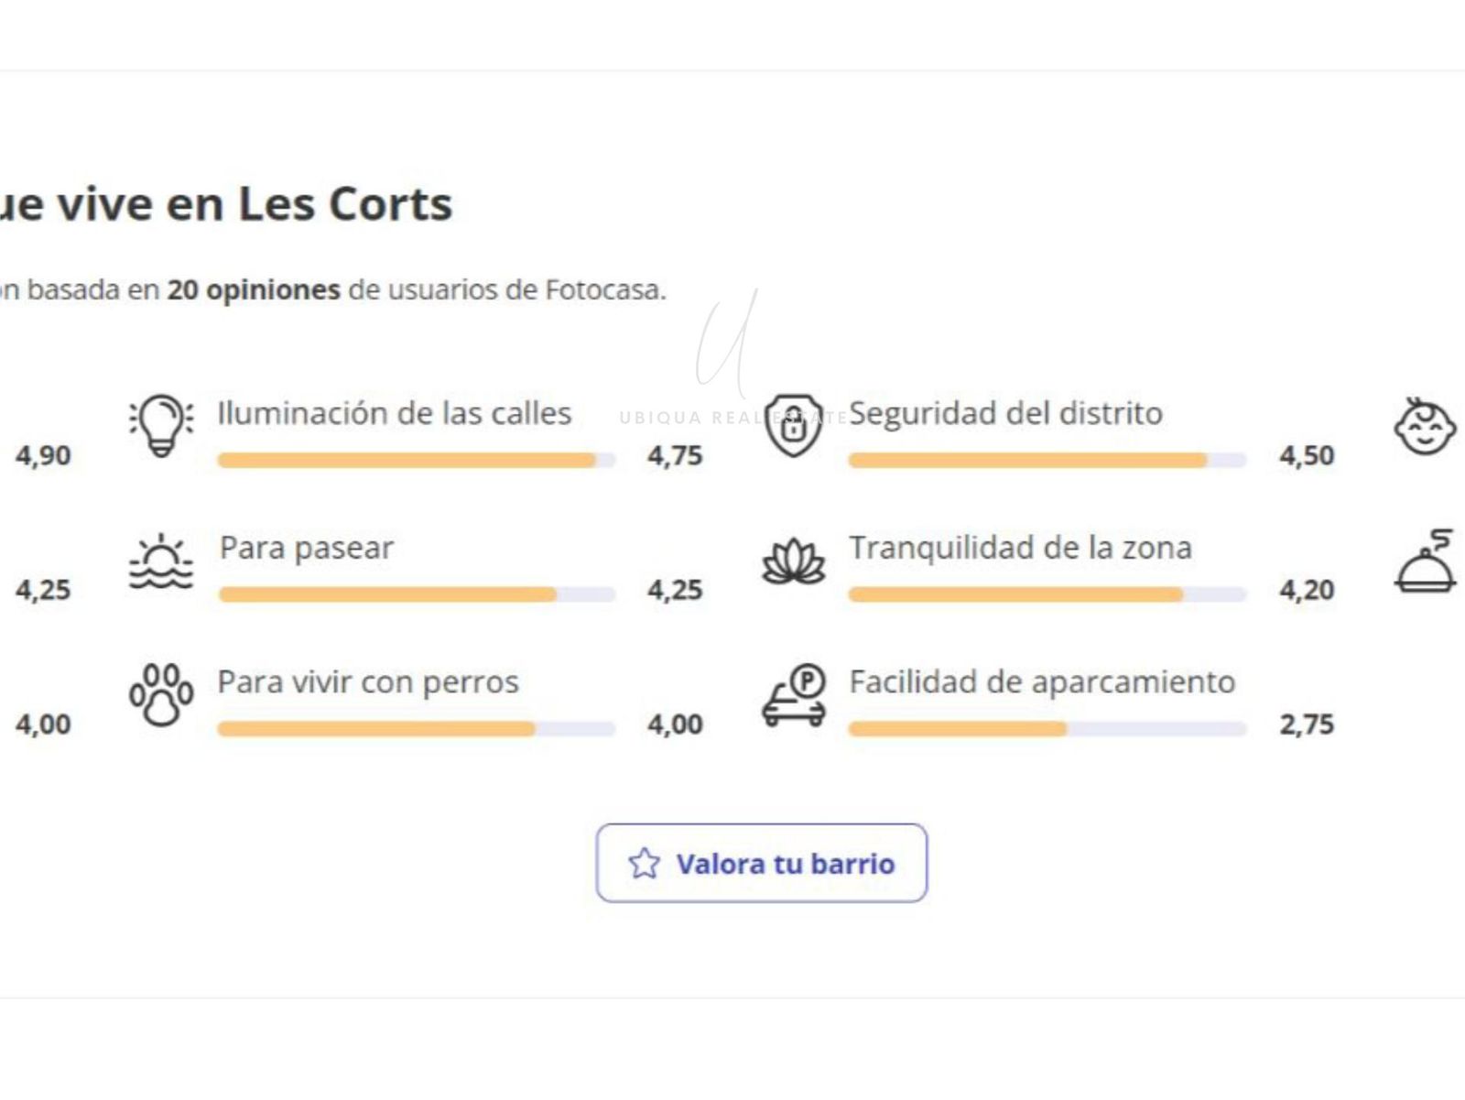Click the Para vivir con perros rating bar
Viewport: 1465px width, 1100px height.
417,730
